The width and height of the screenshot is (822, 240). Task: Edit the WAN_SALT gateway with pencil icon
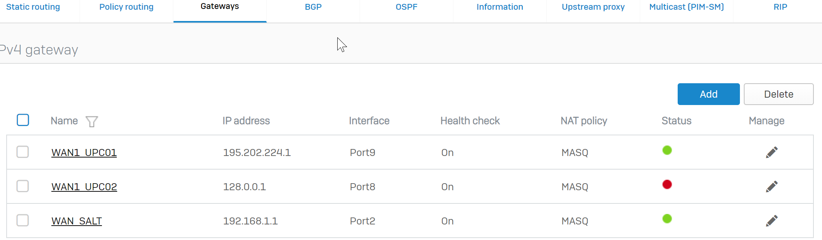point(772,221)
